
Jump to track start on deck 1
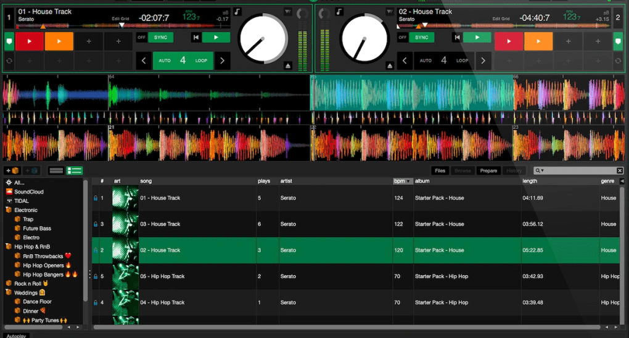click(195, 38)
